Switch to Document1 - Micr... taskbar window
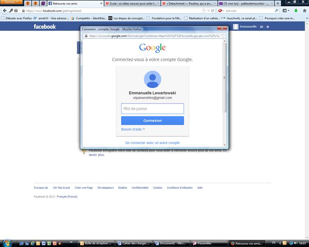 pyautogui.click(x=171, y=243)
